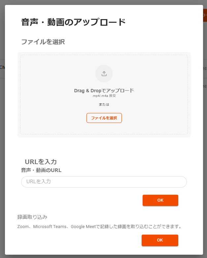Click the bold URLを入力 section heading
Image resolution: width=207 pixels, height=258 pixels.
pos(41,162)
